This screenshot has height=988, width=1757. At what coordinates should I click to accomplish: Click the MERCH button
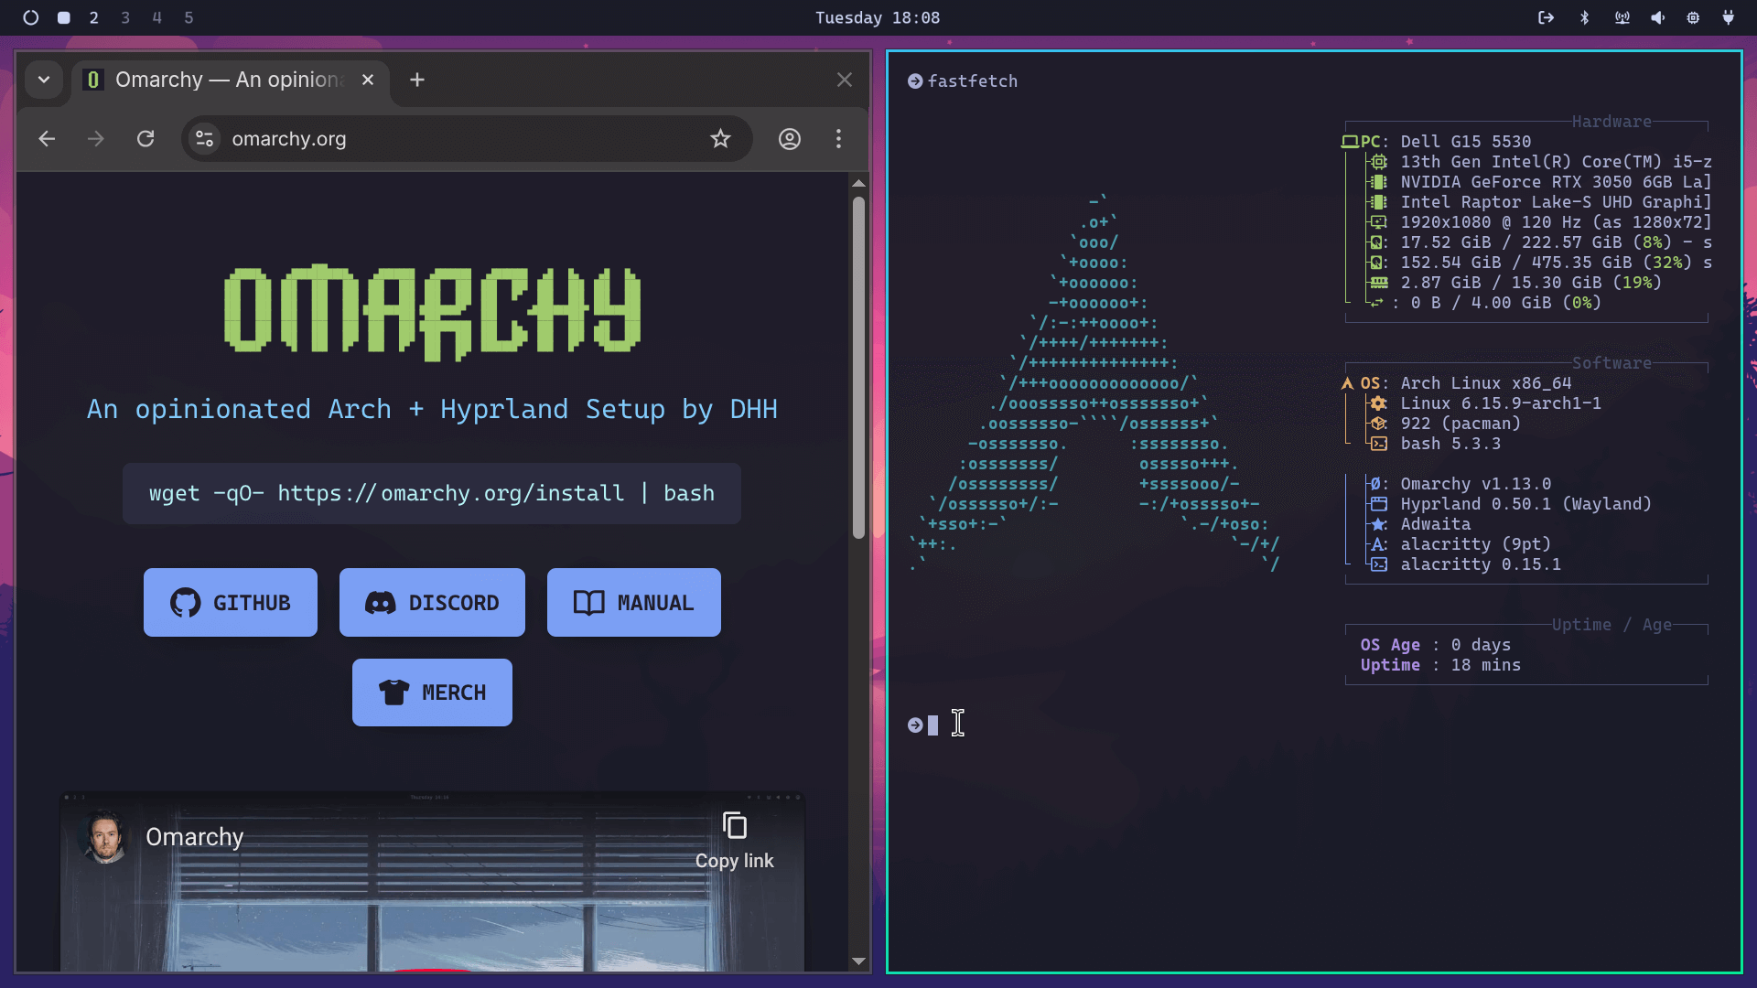click(x=431, y=693)
